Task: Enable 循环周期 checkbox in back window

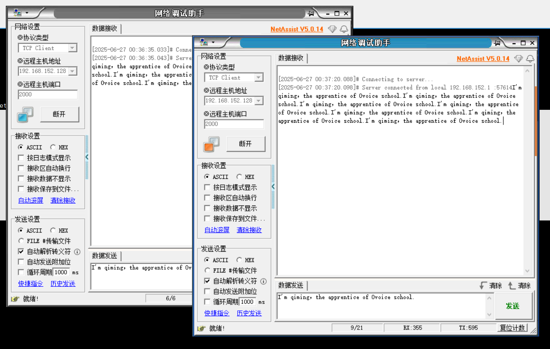Action: [21, 272]
